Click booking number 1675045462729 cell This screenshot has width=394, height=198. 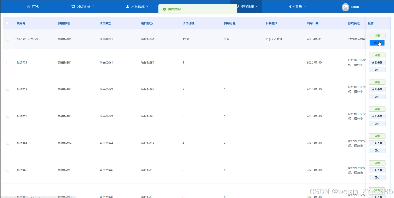(x=27, y=39)
